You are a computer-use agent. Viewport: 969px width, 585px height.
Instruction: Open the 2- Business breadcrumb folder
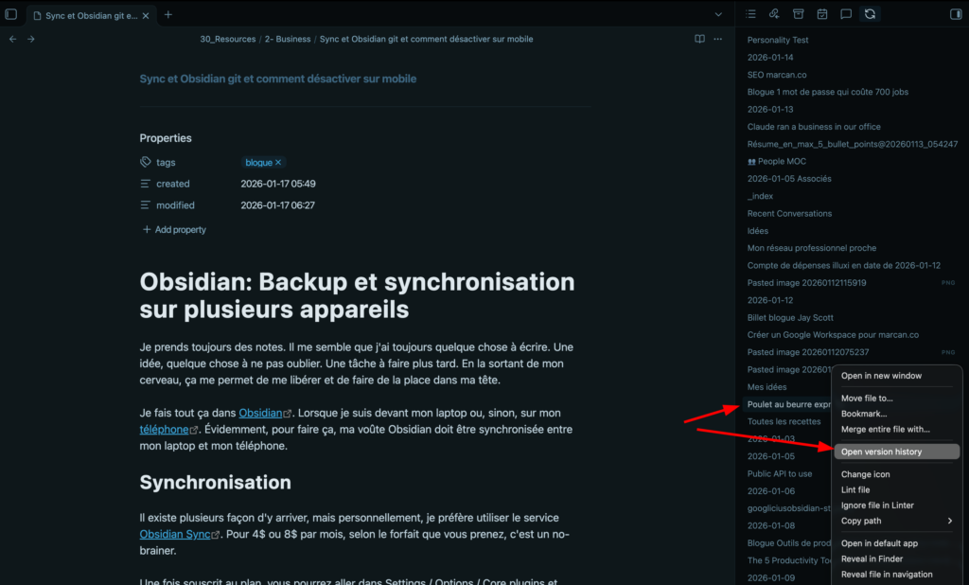288,39
